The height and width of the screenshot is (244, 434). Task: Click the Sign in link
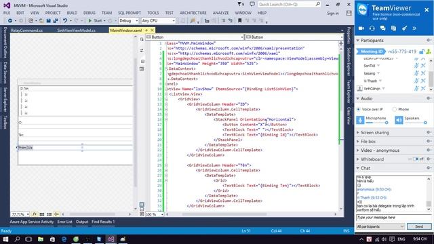[x=333, y=14]
